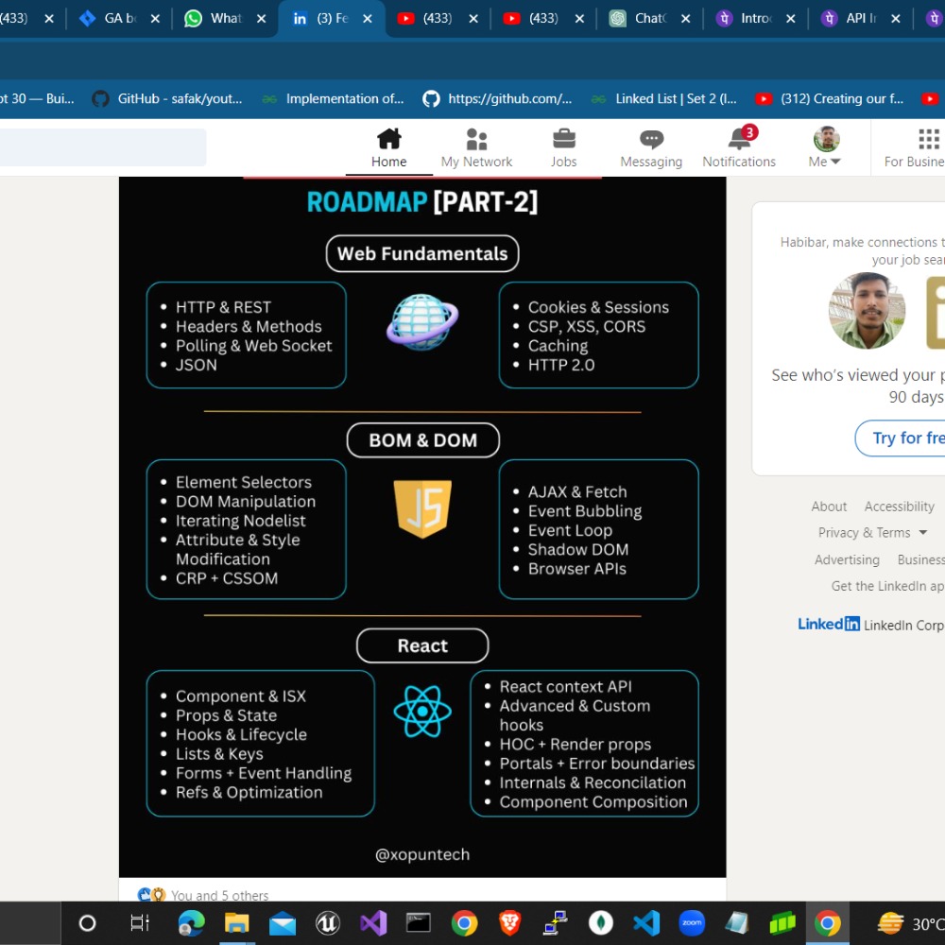Launch Microsoft Edge from taskbar
Viewport: 945px width, 945px height.
tap(192, 922)
